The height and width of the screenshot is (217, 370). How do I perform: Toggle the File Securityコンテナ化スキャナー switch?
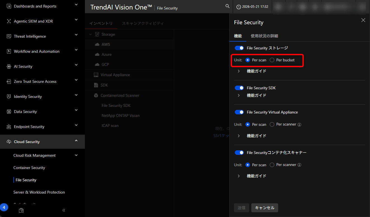[x=239, y=153]
